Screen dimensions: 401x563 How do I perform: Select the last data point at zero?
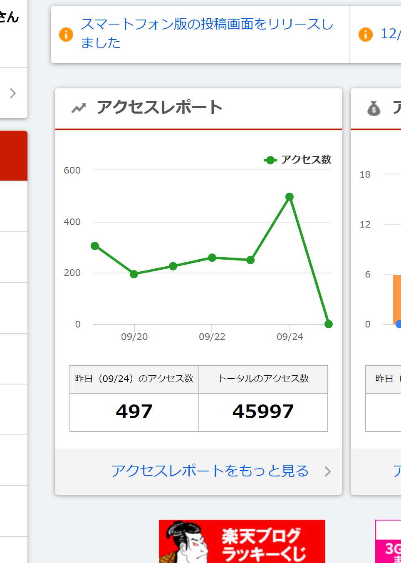pos(329,324)
